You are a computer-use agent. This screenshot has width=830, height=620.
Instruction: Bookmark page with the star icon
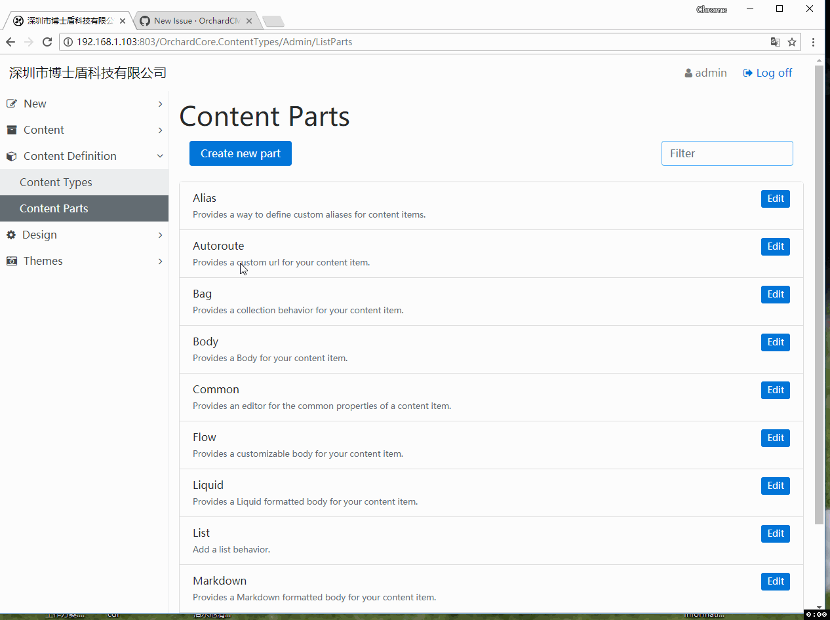[x=792, y=42]
